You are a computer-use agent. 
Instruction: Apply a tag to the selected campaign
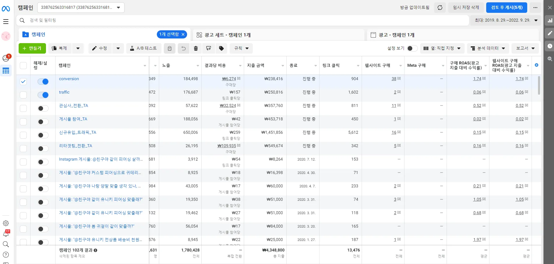tap(221, 48)
